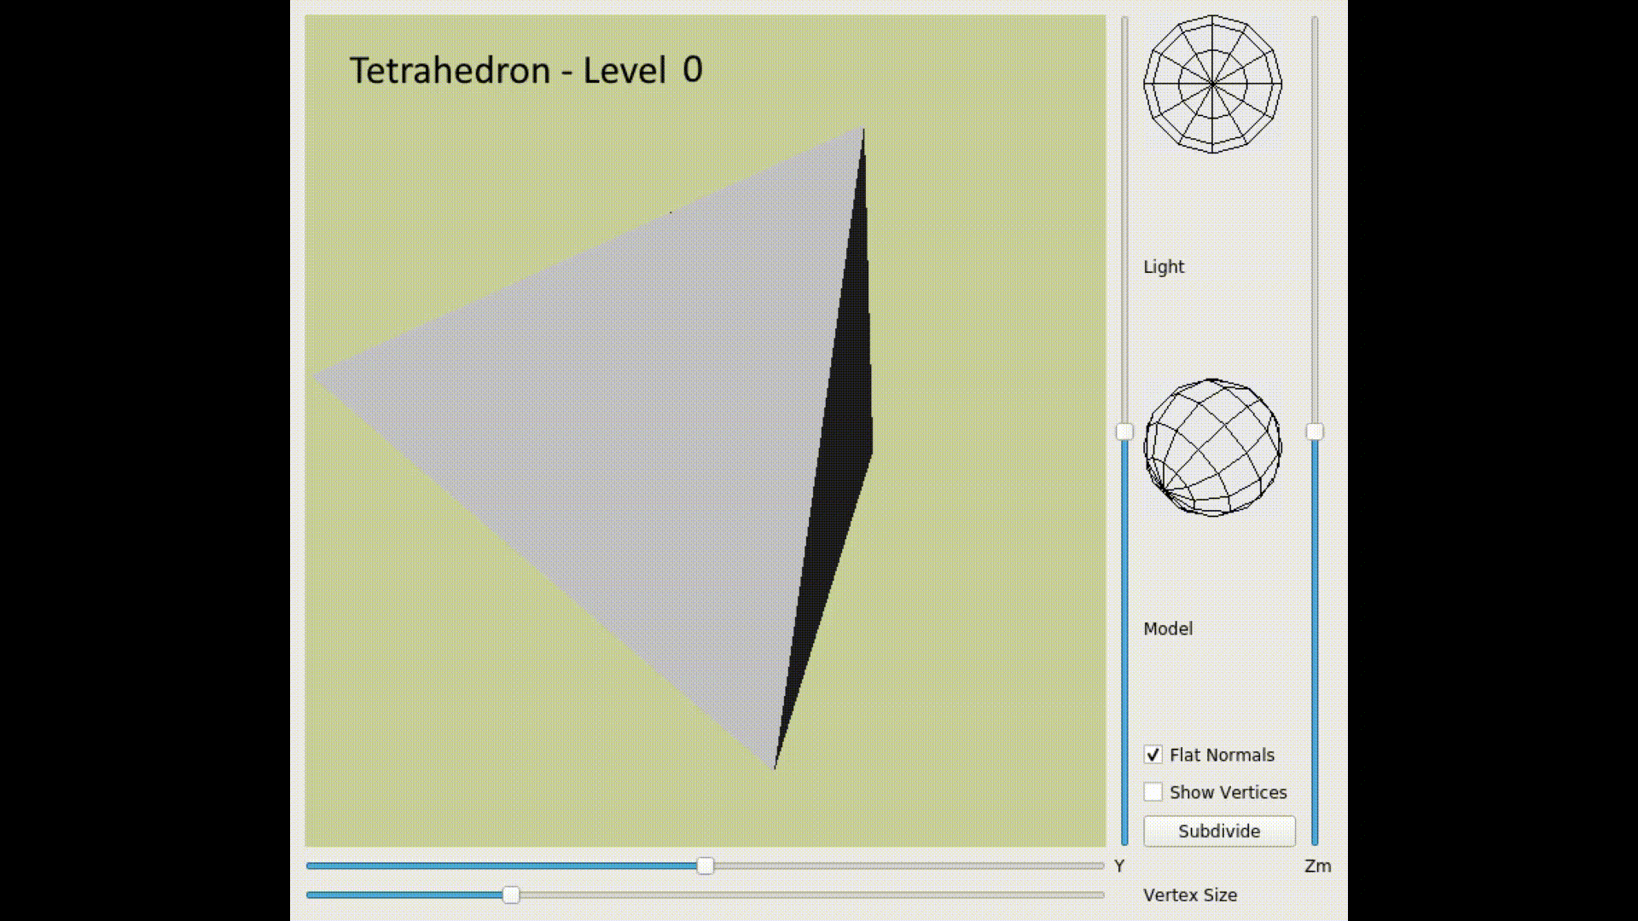Click the Model trackball wireframe sphere
This screenshot has width=1638, height=921.
[x=1212, y=446]
